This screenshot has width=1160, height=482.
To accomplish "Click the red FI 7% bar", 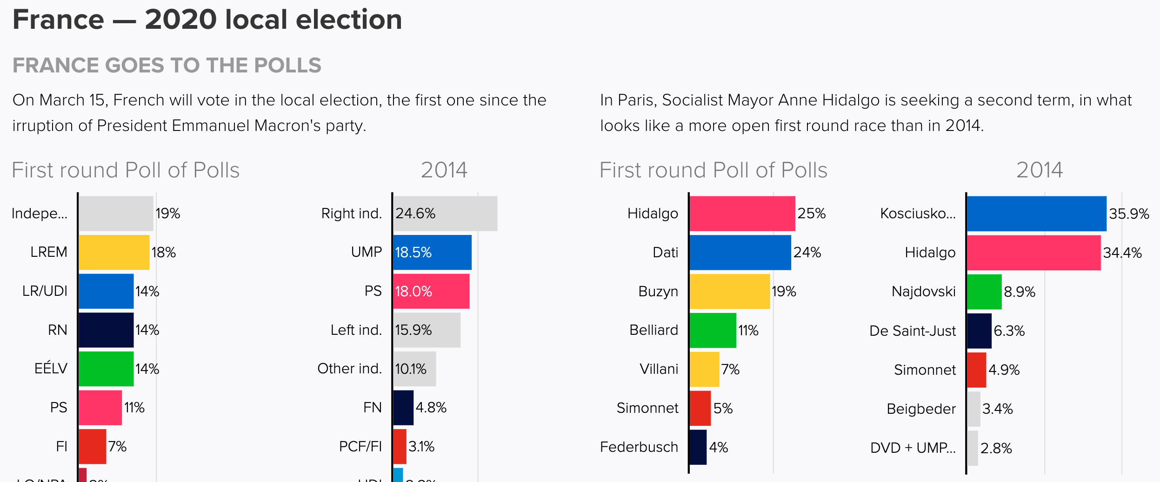I will pyautogui.click(x=92, y=447).
